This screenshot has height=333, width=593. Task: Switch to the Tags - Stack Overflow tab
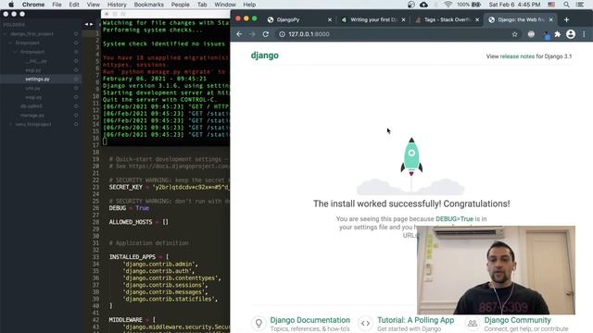pyautogui.click(x=447, y=19)
